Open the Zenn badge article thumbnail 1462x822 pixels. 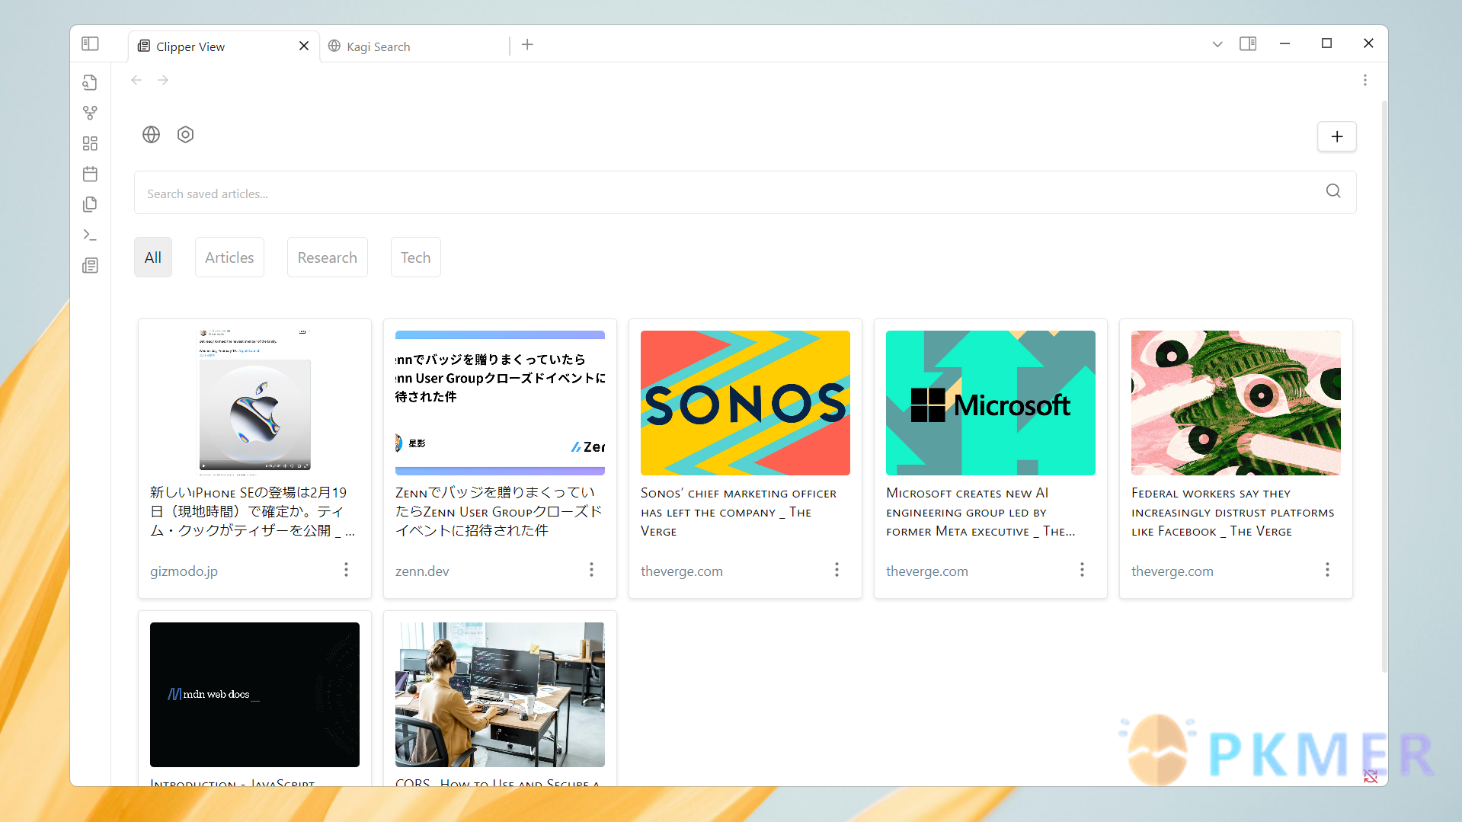500,403
